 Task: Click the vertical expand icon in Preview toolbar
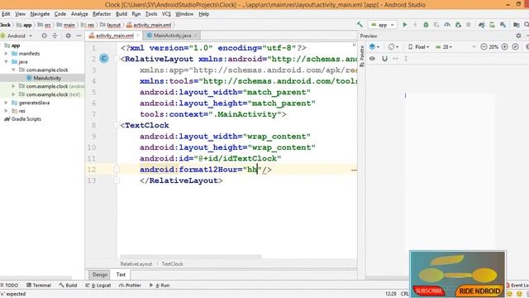point(406,59)
